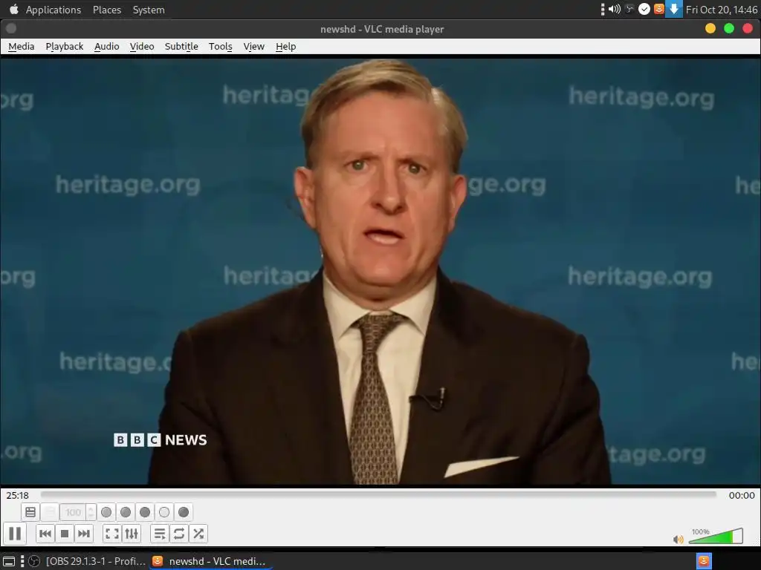
Task: Click the VLC cone tray icon
Action: tap(659, 9)
